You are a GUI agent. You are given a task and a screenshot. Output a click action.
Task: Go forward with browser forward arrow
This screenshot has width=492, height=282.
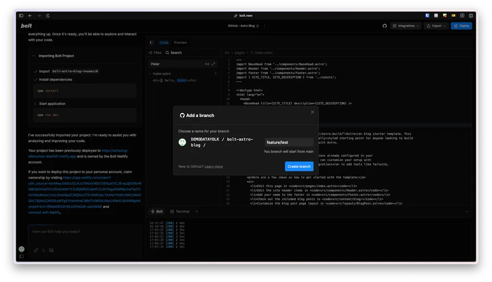click(39, 16)
